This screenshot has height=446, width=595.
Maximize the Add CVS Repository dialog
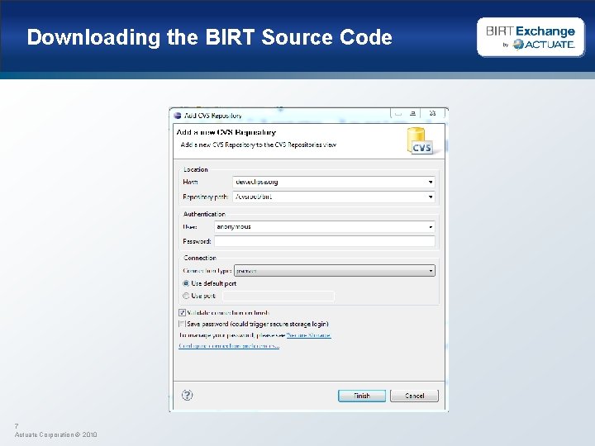coord(413,113)
